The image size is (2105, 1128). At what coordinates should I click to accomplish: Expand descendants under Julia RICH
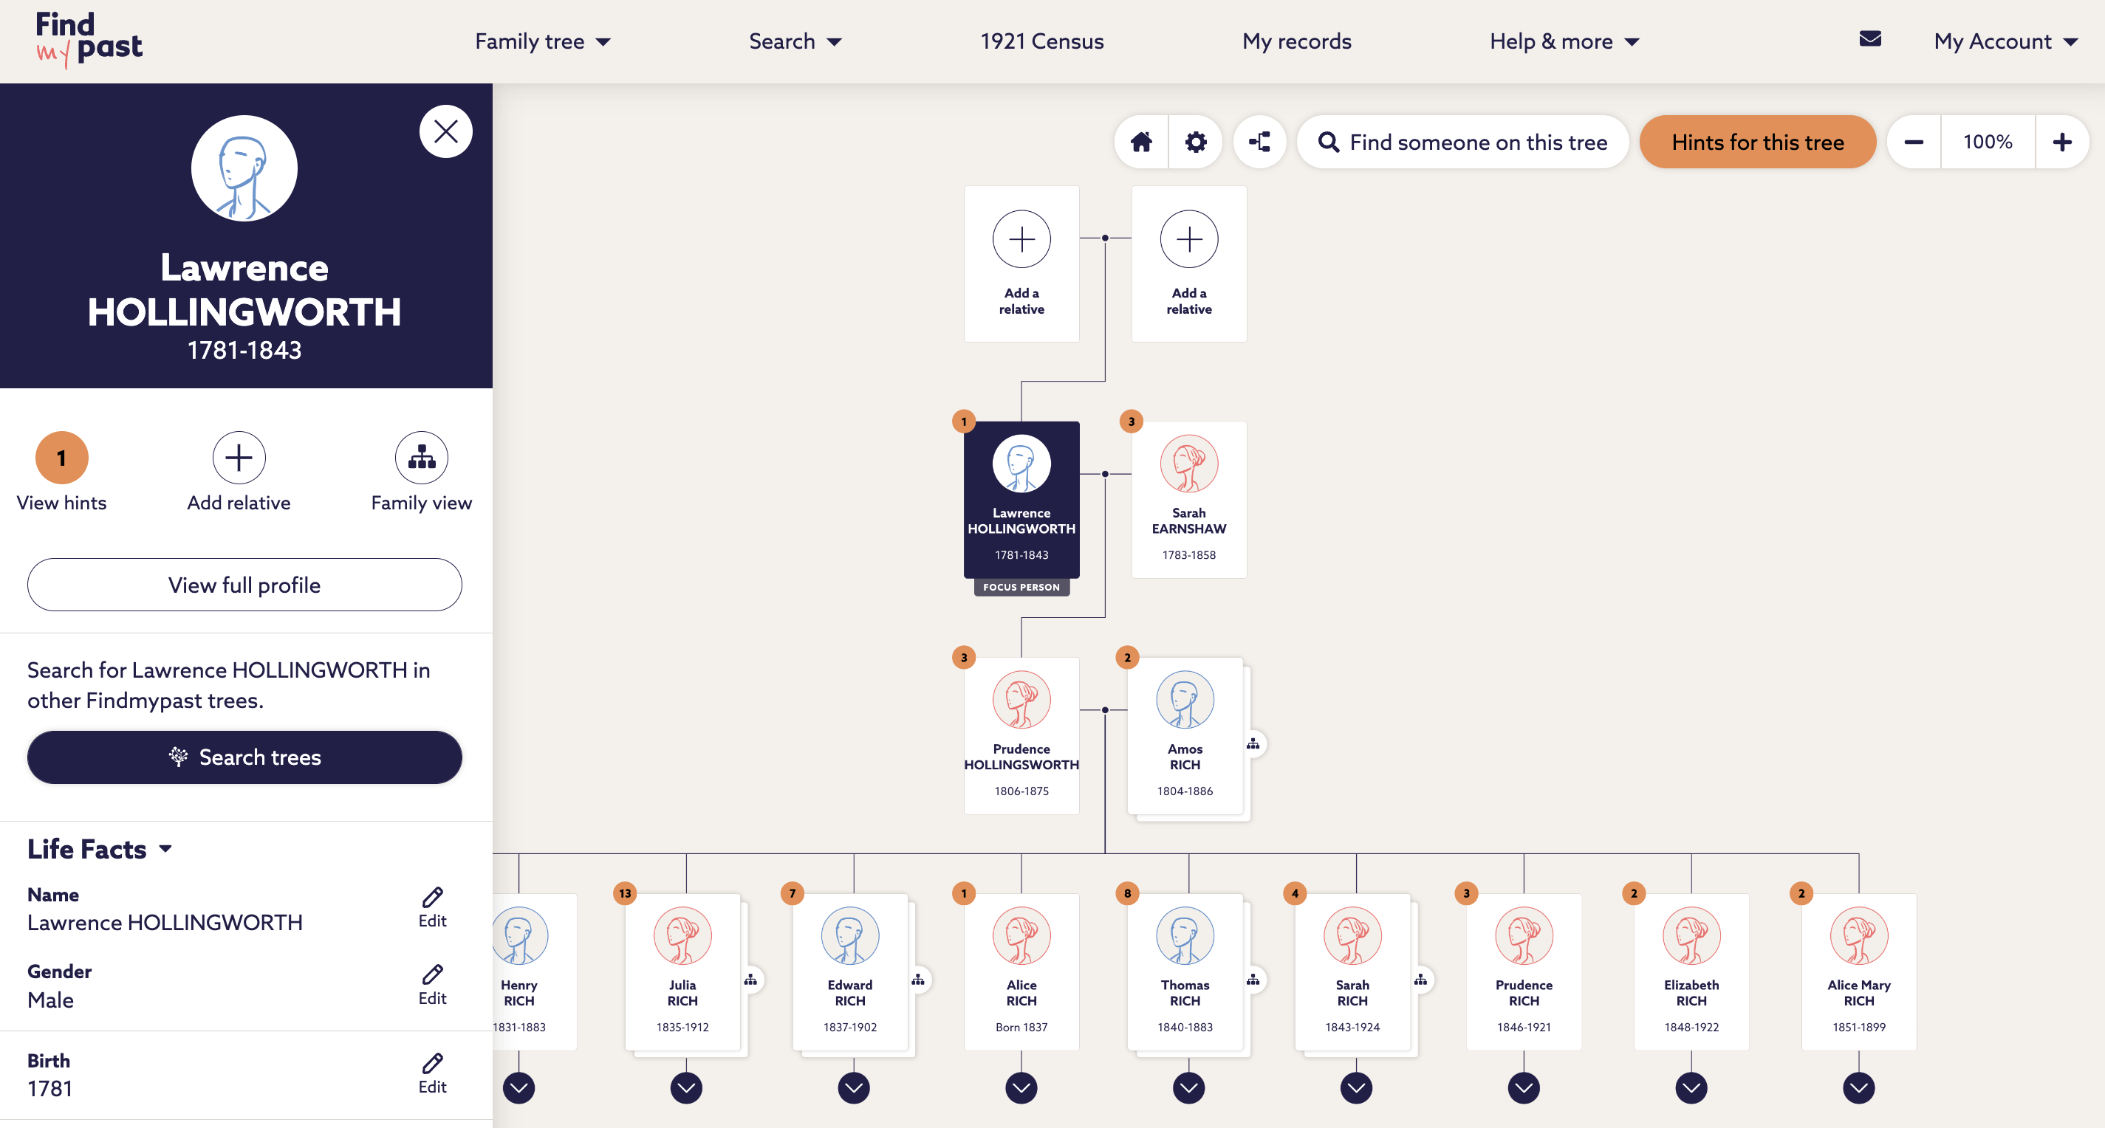(x=685, y=1087)
